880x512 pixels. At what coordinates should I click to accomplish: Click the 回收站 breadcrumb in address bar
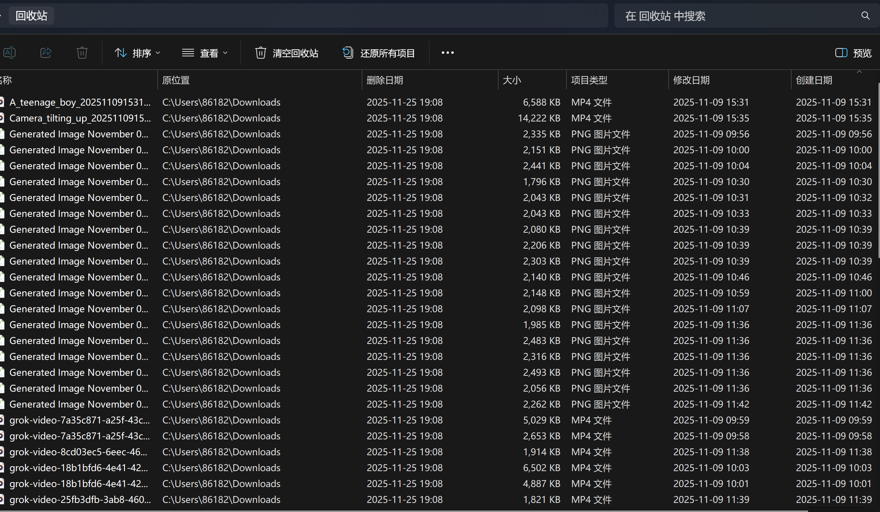(31, 16)
